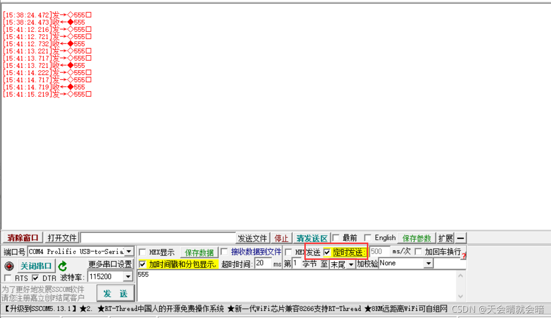Screen dimensions: 551x318
Task: Toggle the RTS checkbox
Action: click(x=8, y=278)
